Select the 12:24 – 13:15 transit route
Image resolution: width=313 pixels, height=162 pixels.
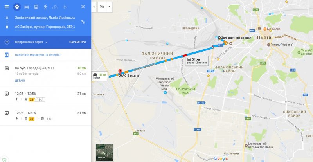pos(45,116)
